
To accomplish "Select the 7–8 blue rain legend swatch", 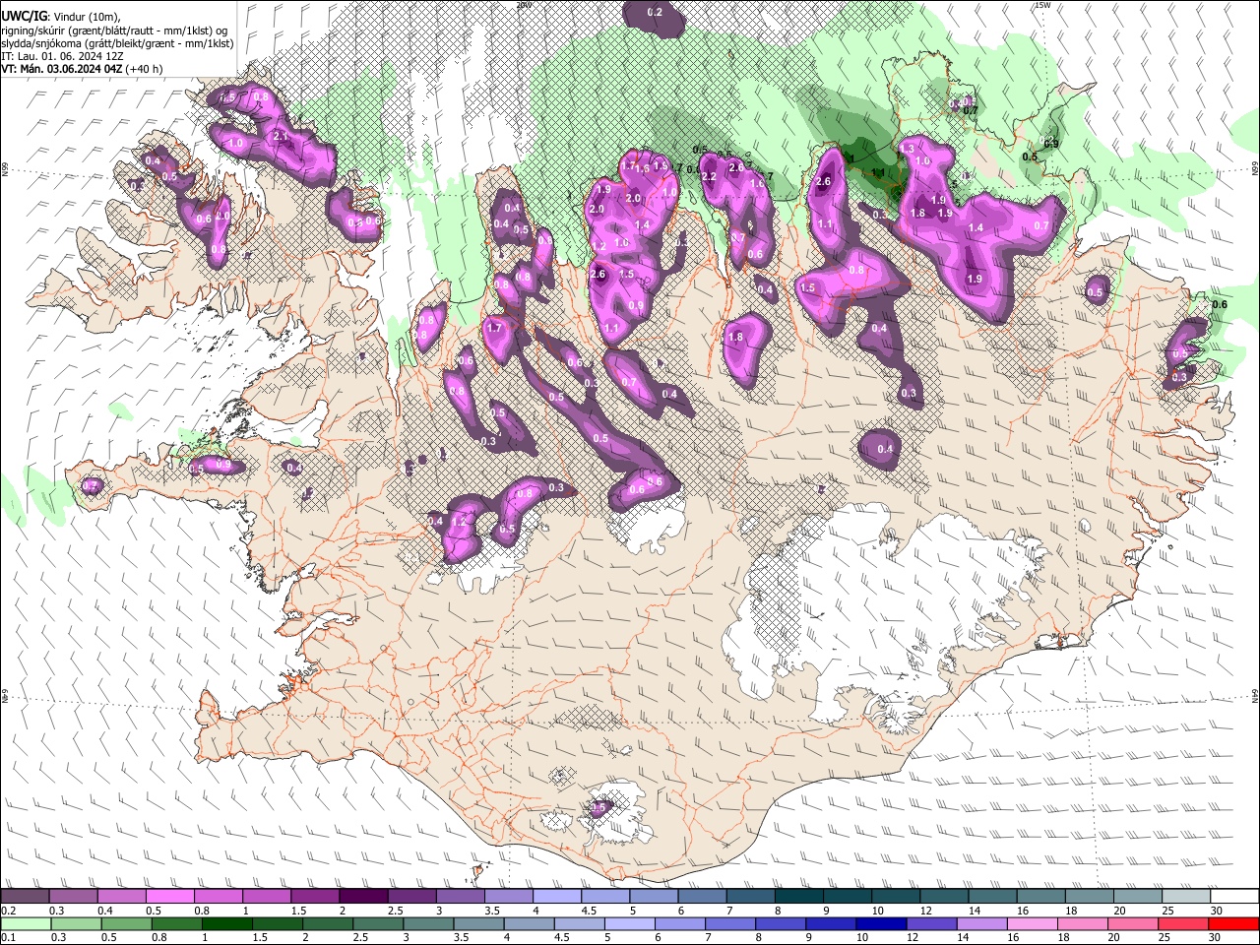I will tap(730, 923).
